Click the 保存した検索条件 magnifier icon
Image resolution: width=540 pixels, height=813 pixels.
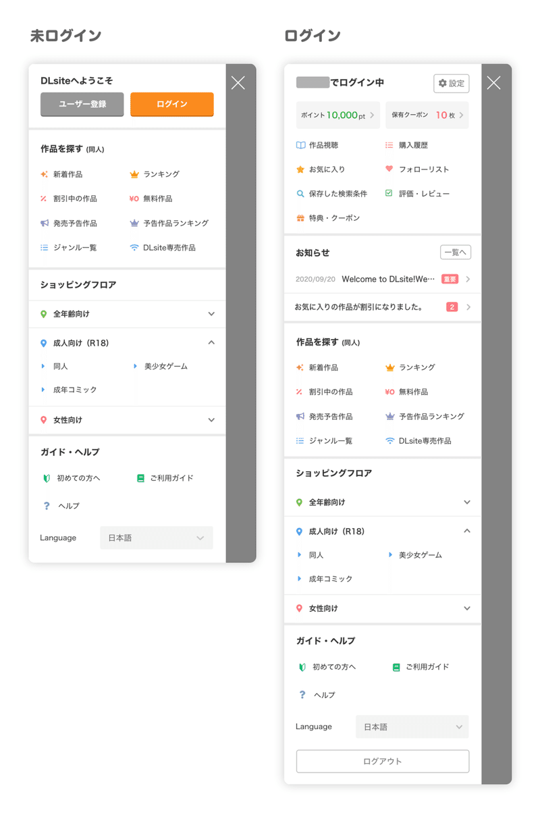300,194
